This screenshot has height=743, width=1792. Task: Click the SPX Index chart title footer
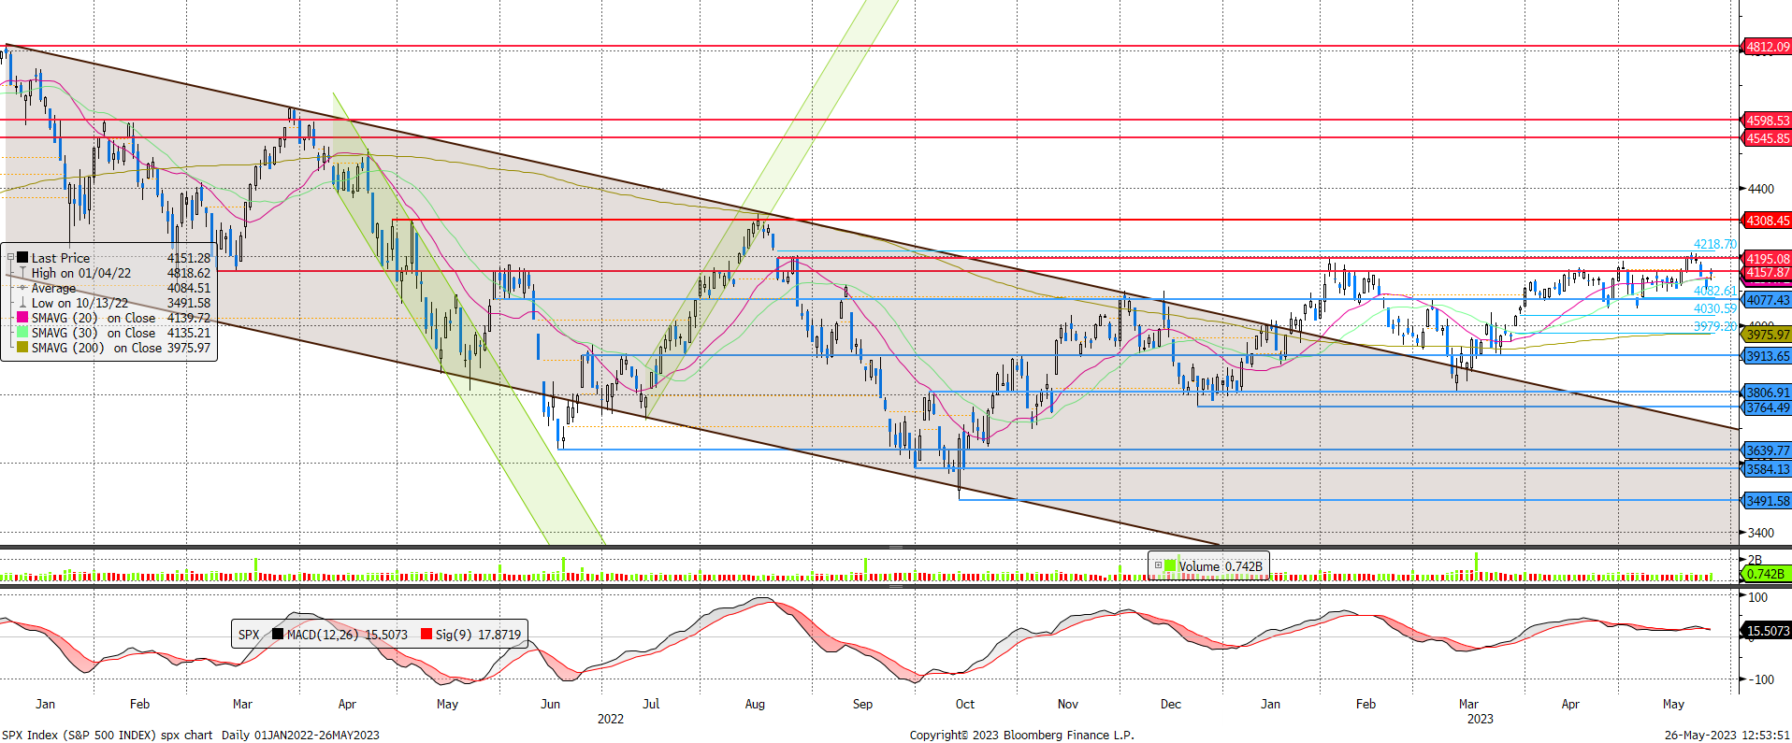click(x=191, y=735)
